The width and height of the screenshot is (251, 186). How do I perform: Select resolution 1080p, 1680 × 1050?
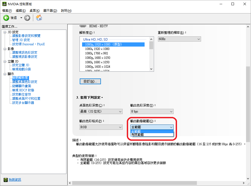click(x=98, y=58)
